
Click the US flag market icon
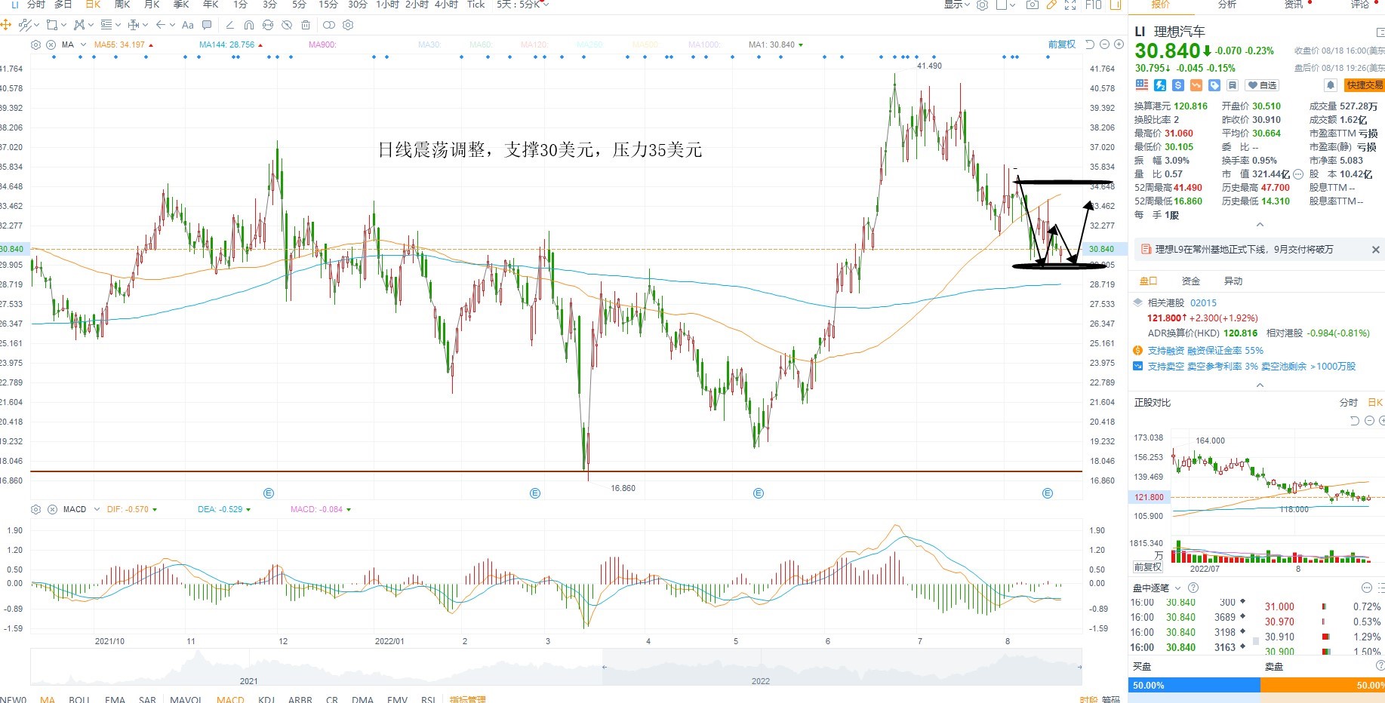pyautogui.click(x=1141, y=85)
